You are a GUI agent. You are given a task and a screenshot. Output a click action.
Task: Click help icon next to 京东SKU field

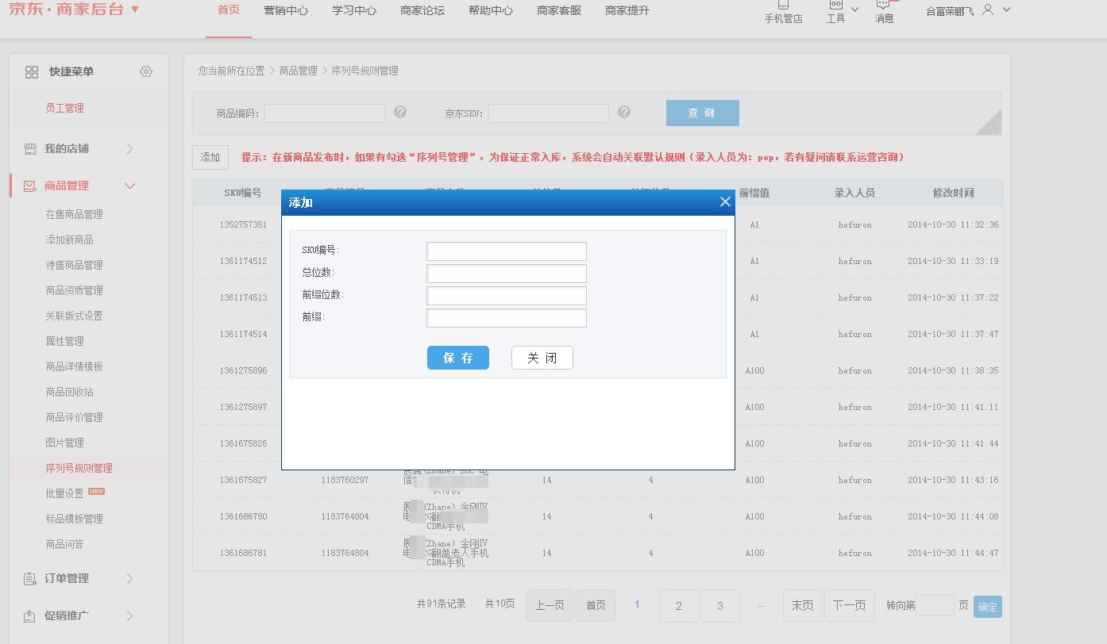624,113
